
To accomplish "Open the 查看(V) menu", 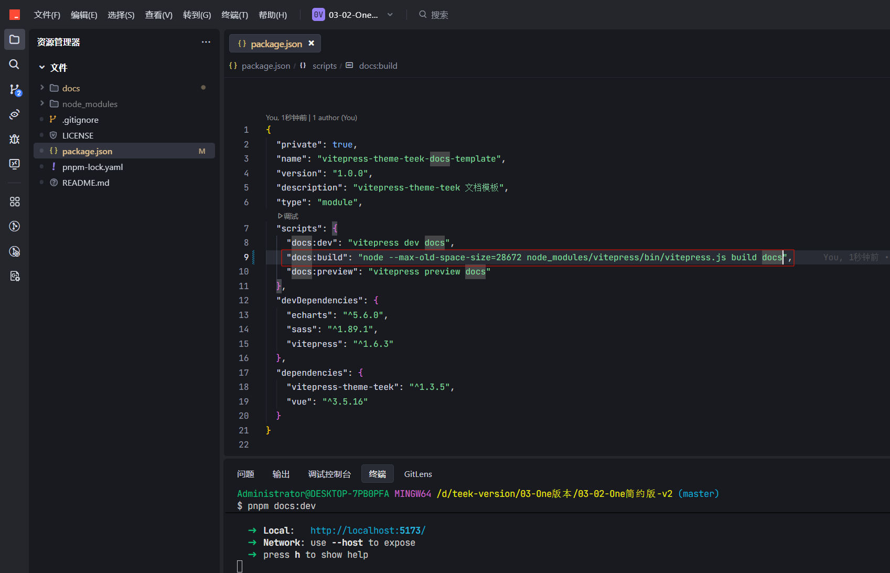I will pyautogui.click(x=159, y=15).
